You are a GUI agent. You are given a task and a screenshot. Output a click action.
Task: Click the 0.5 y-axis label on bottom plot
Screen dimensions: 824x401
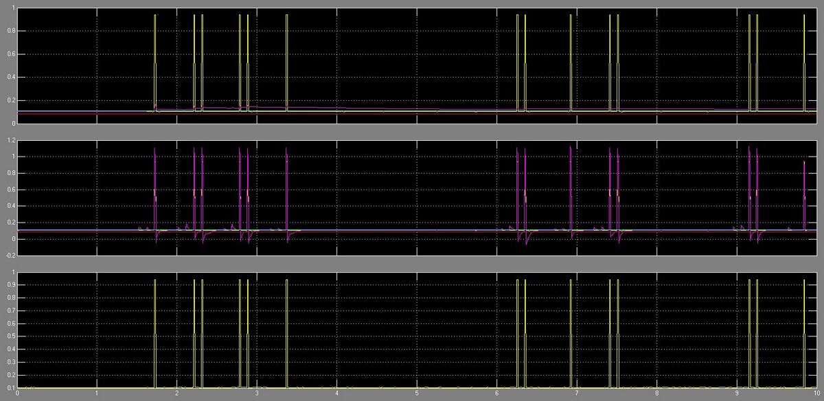(x=11, y=336)
